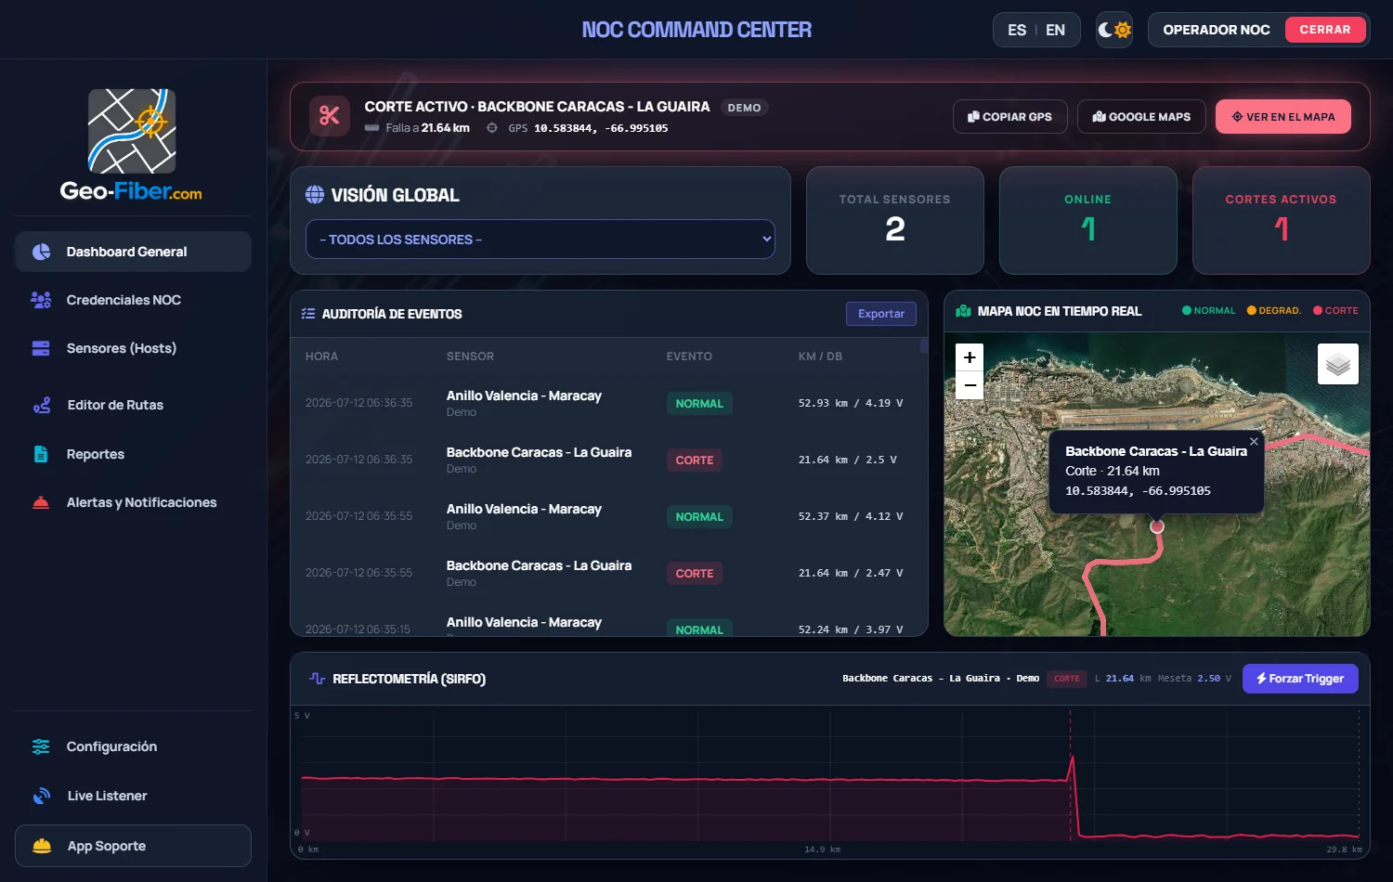Click COPIAR GPS button
Image resolution: width=1393 pixels, height=882 pixels.
point(1009,116)
